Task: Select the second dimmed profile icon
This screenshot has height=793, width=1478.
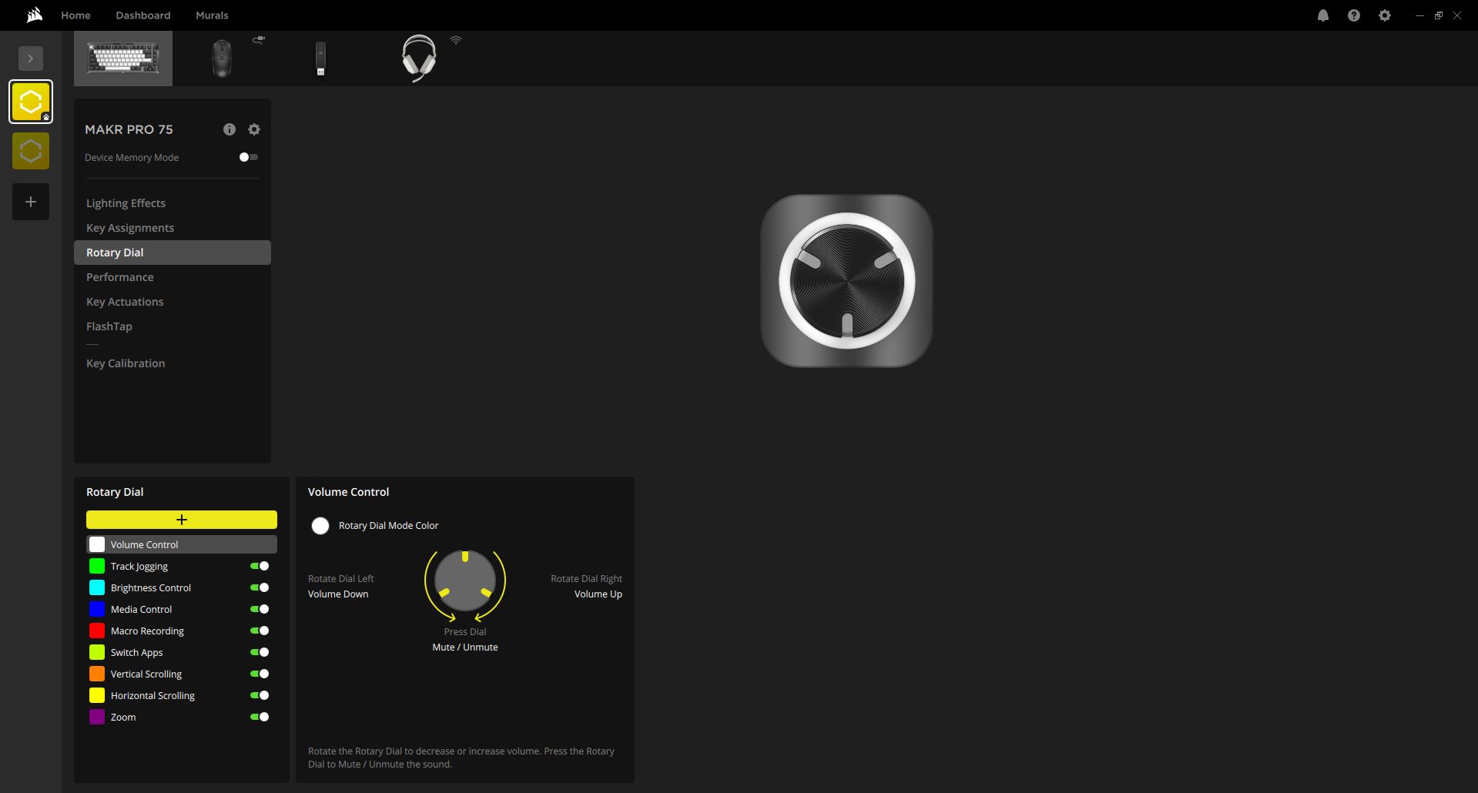Action: 31,151
